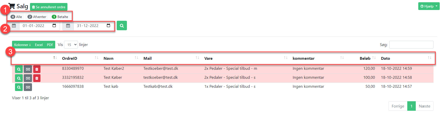
Task: Delete order 8330489970 with trash icon
Action: (37, 69)
